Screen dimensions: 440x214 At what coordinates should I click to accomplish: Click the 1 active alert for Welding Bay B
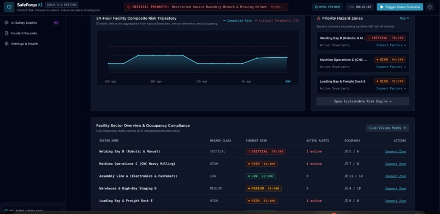[x=314, y=151]
